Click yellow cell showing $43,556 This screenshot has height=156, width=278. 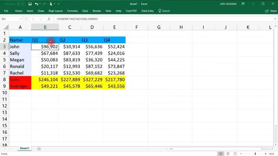114,86
